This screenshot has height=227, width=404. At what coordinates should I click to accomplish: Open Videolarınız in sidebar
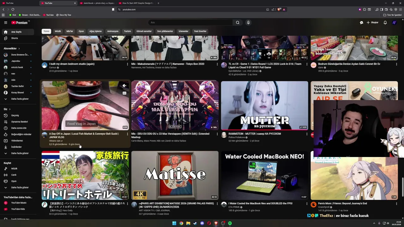pyautogui.click(x=18, y=141)
